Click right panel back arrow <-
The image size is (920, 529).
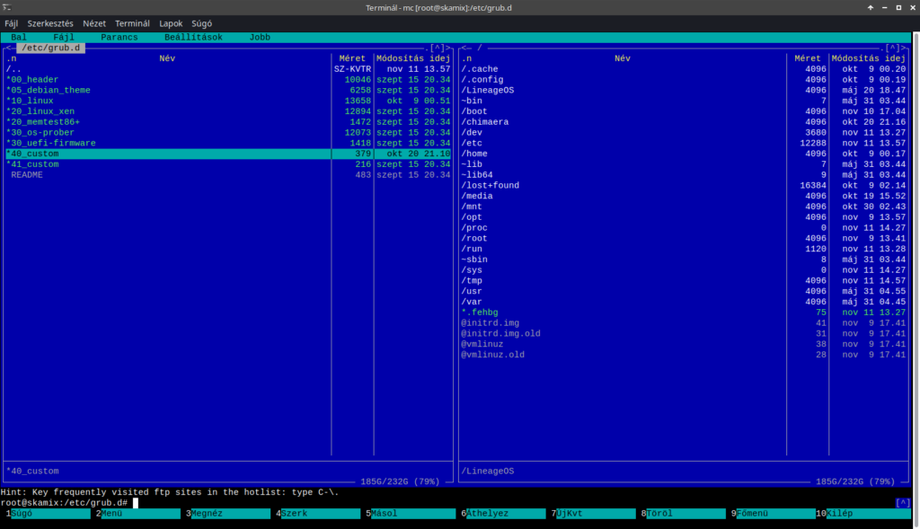(466, 48)
